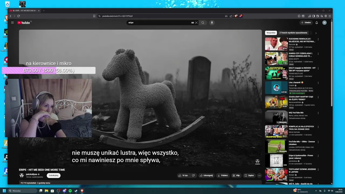The width and height of the screenshot is (345, 194).
Task: Click the 'Subskrybuj' button
Action: pyautogui.click(x=53, y=175)
